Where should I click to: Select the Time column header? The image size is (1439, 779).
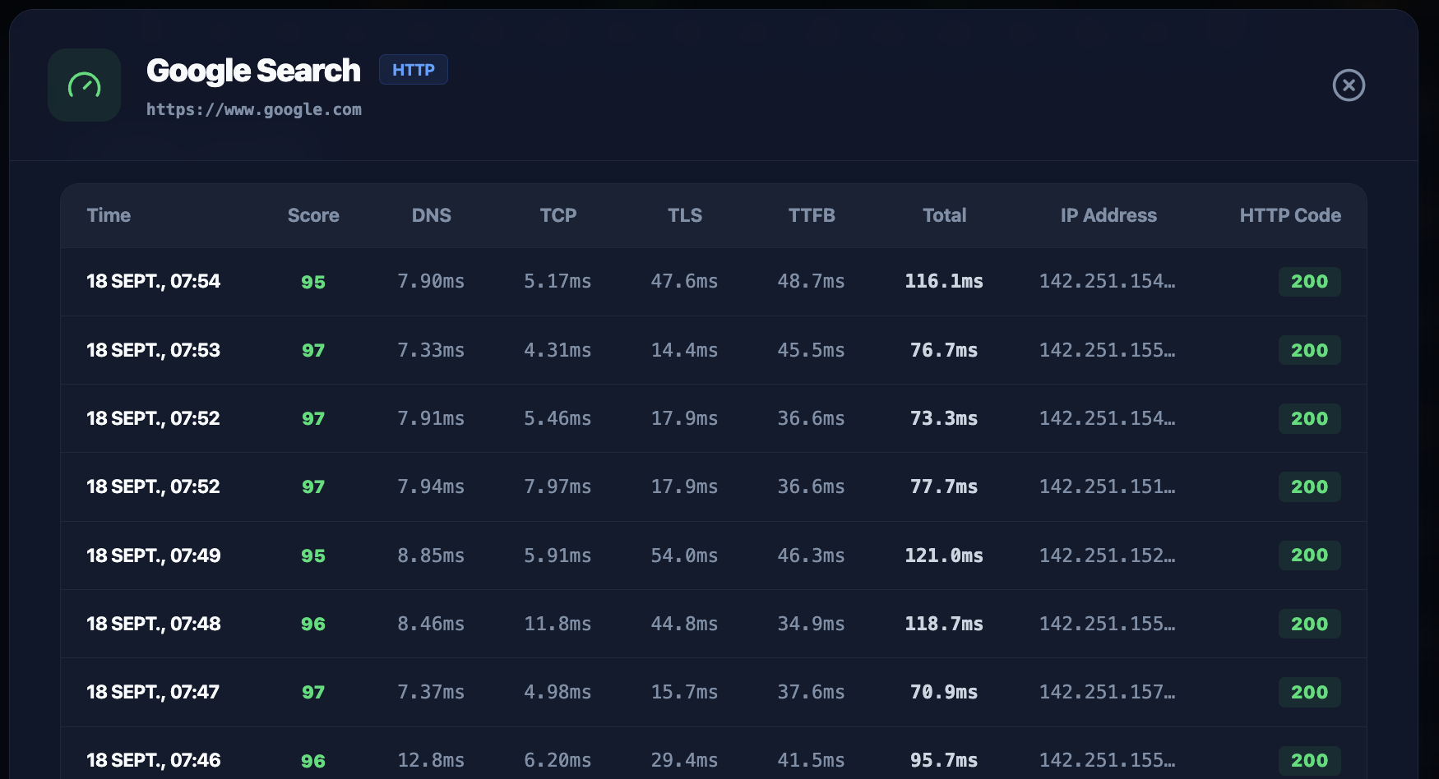pos(109,215)
